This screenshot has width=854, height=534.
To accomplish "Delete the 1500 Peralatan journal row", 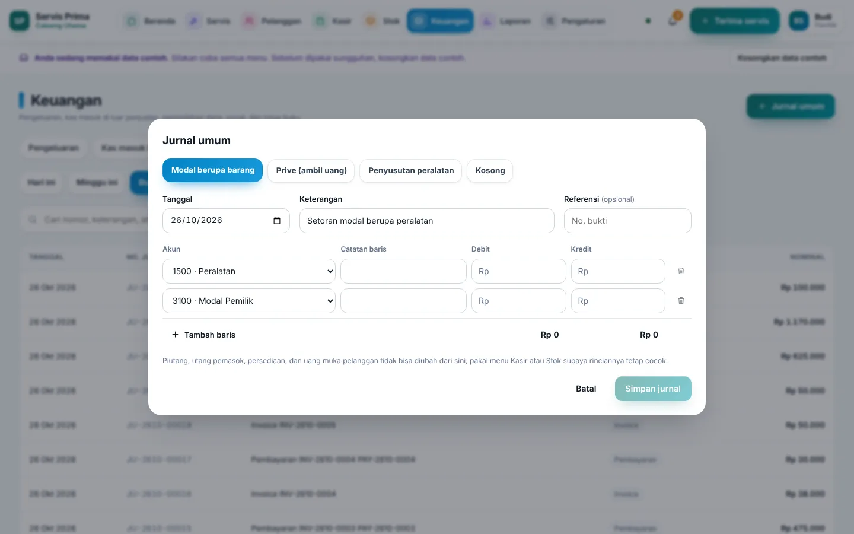I will point(681,271).
